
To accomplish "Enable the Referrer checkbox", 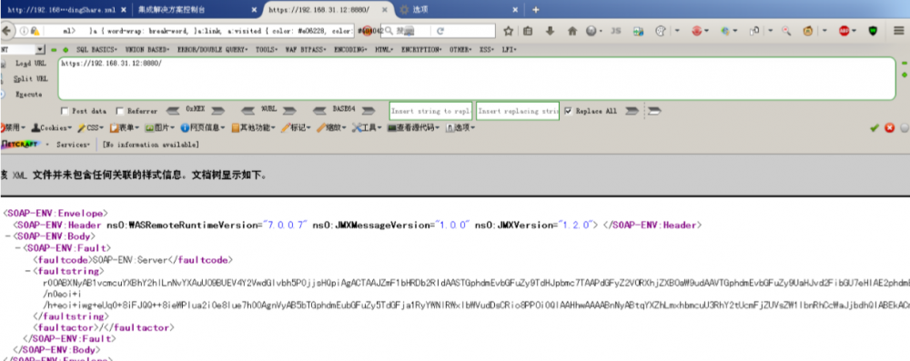I will [x=120, y=111].
